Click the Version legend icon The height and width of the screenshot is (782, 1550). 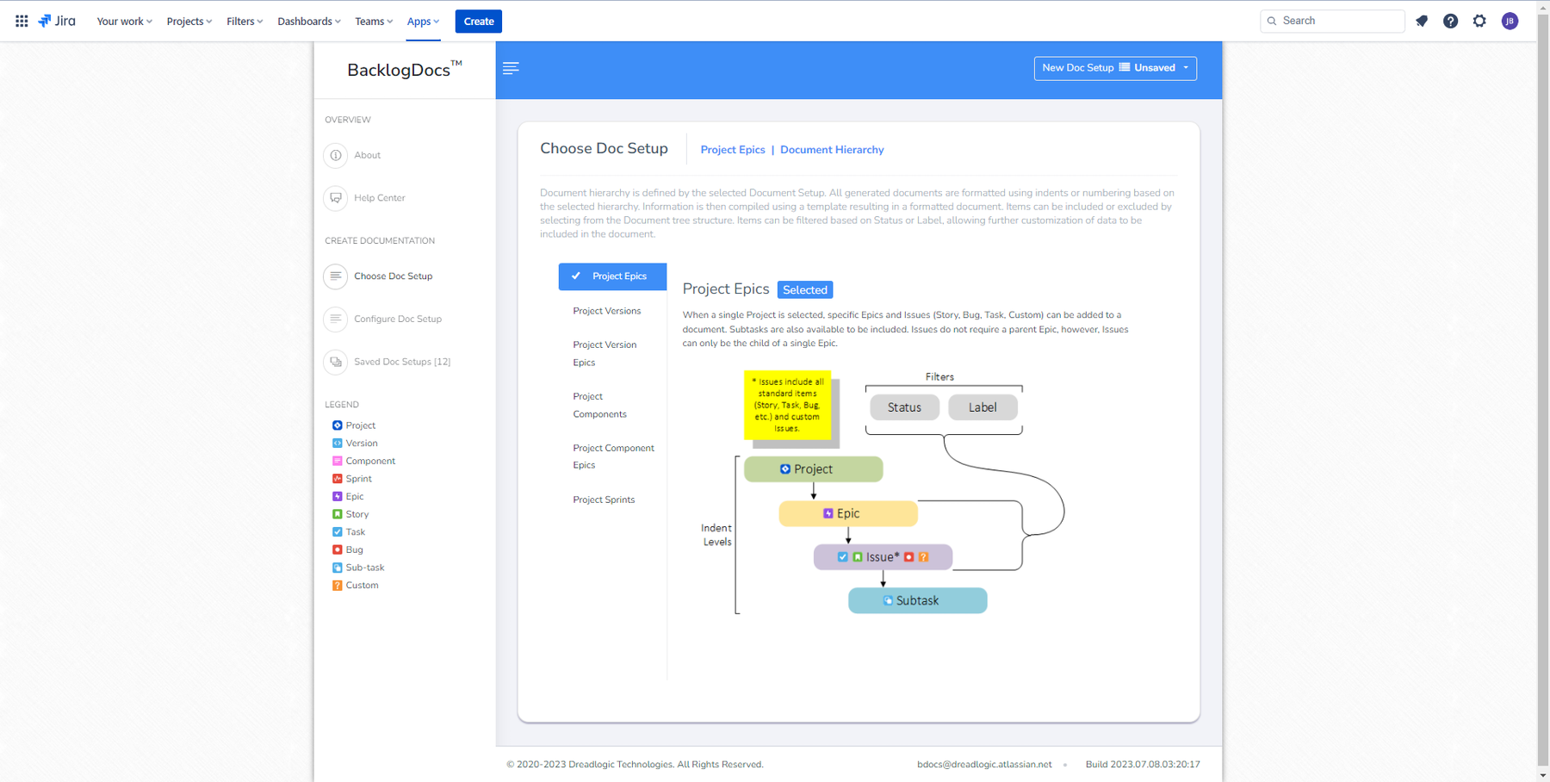tap(338, 443)
